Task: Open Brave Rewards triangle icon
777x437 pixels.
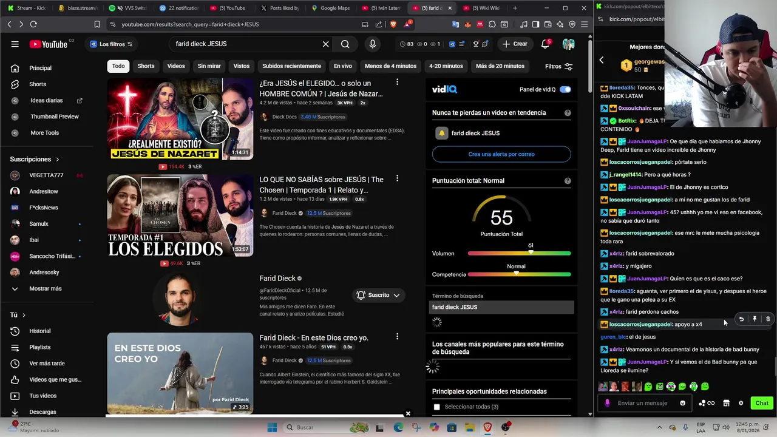Action: [407, 24]
